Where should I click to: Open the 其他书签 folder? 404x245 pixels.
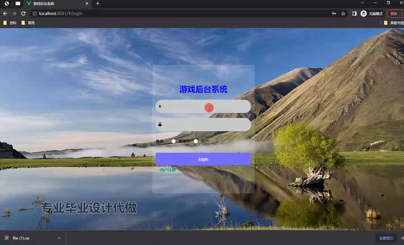click(394, 23)
